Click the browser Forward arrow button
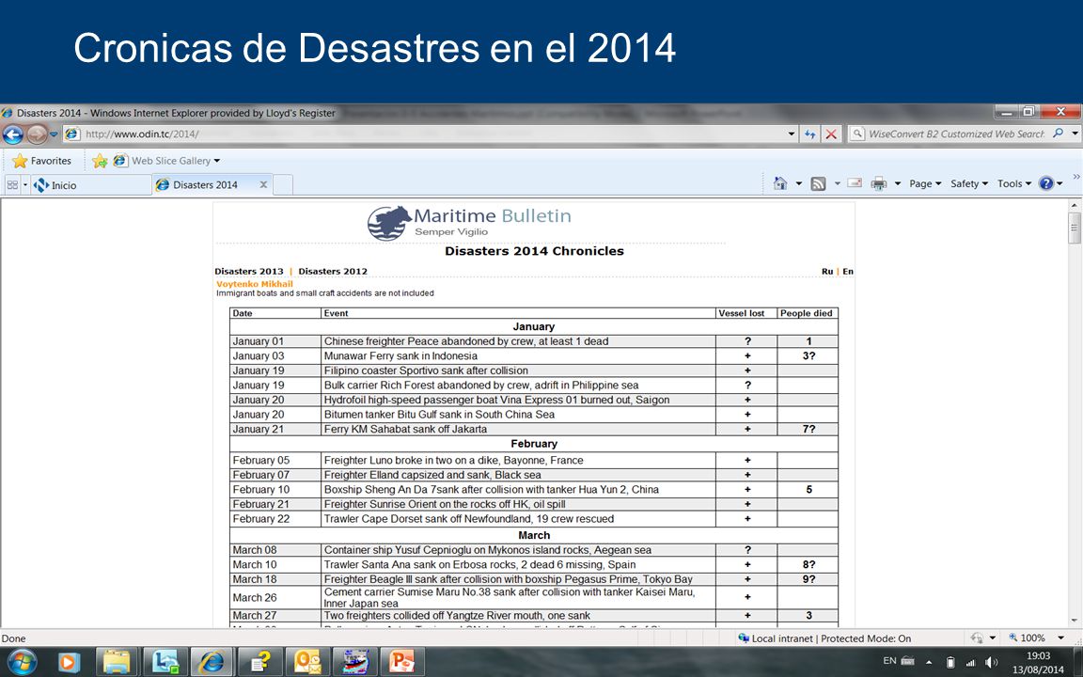 click(37, 134)
